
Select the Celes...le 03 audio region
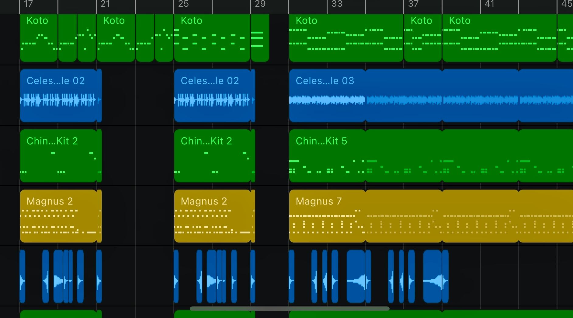(x=327, y=96)
